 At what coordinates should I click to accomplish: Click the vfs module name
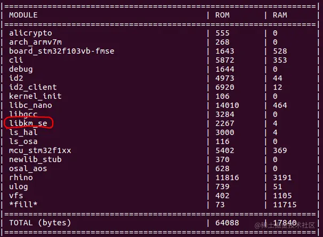tap(16, 196)
